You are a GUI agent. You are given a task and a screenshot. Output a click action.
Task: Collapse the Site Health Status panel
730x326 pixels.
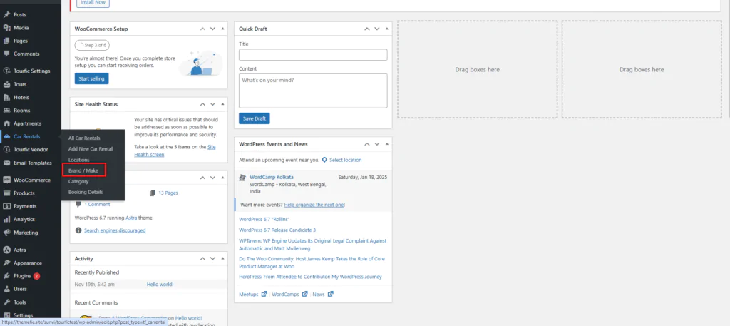222,104
